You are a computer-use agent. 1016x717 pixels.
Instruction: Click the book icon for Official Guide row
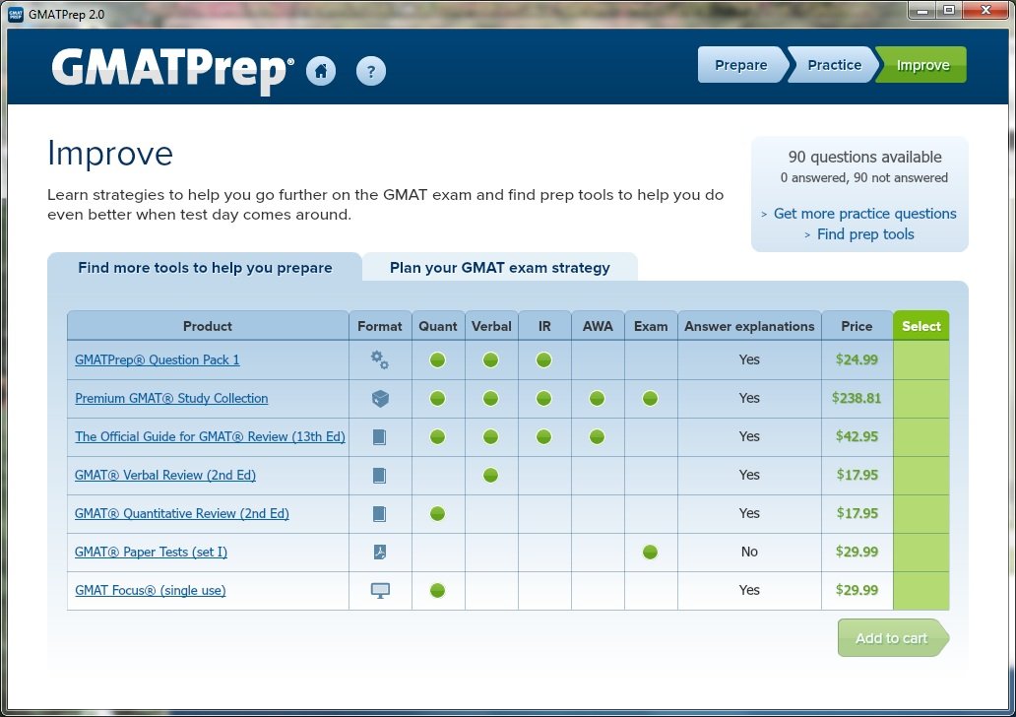380,437
